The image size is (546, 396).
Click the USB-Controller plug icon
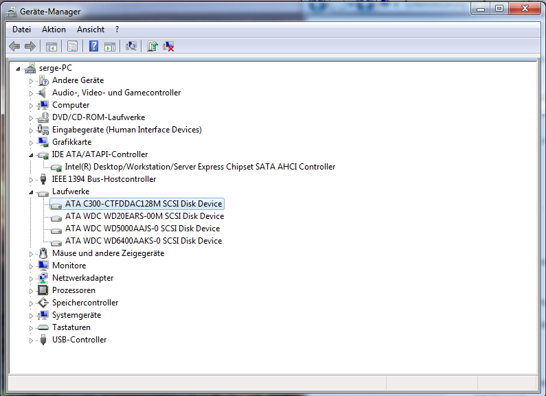[43, 340]
